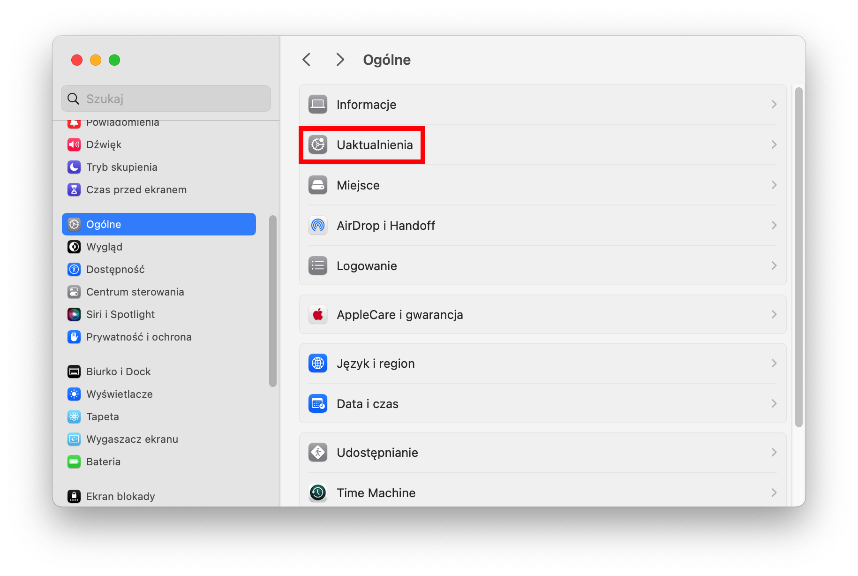Viewport: 858px width, 576px height.
Task: Click chevron on the Logowanie row
Action: point(774,265)
